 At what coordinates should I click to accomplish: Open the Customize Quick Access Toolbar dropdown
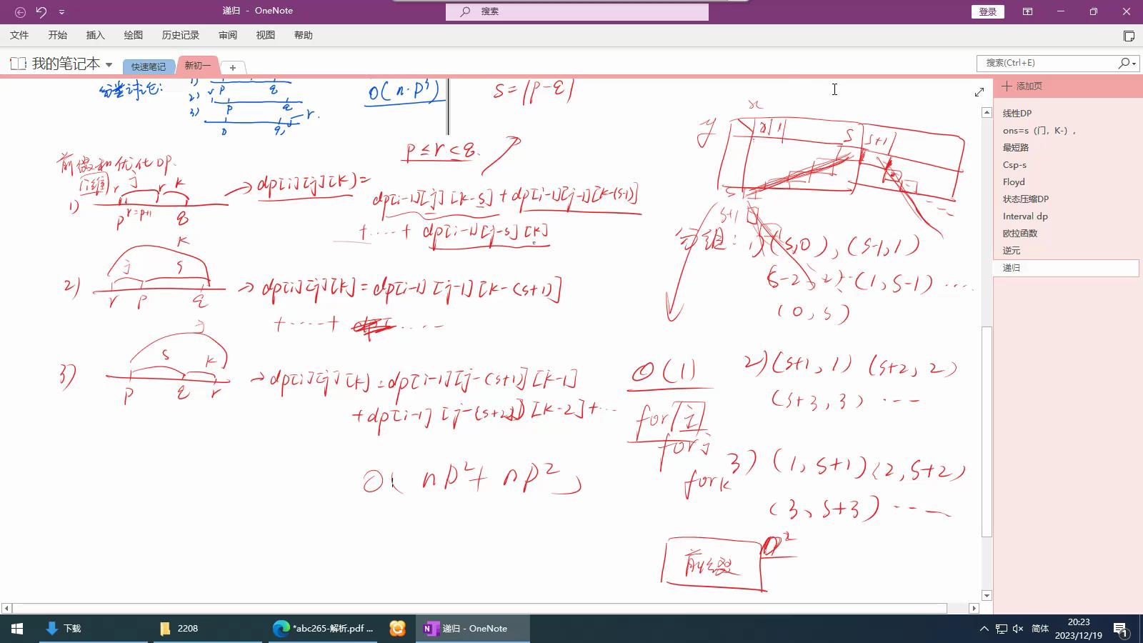pyautogui.click(x=61, y=11)
